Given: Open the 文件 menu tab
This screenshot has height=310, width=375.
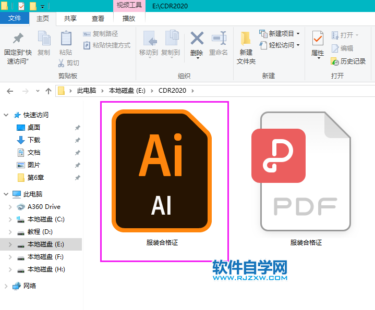Looking at the screenshot, I should 15,18.
